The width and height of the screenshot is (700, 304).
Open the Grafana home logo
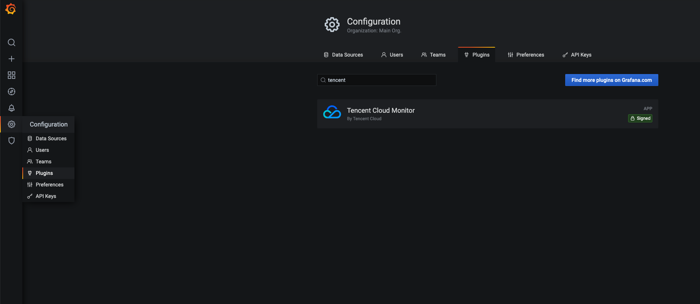[11, 9]
